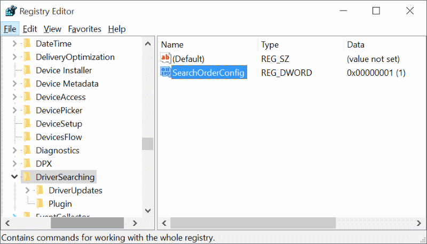This screenshot has height=244, width=427.
Task: Select the DriverSearching key
Action: [65, 177]
